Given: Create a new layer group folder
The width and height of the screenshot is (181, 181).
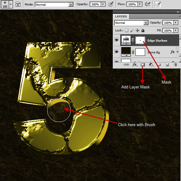Looking at the screenshot, I should [x=159, y=65].
